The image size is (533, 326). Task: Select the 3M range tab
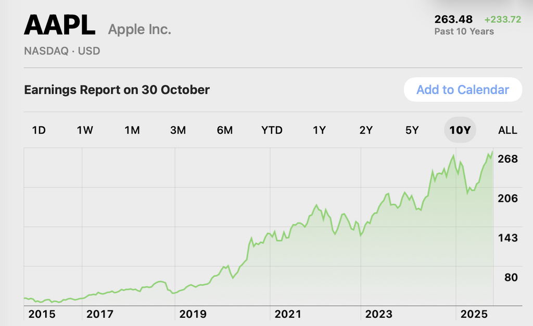pyautogui.click(x=178, y=130)
